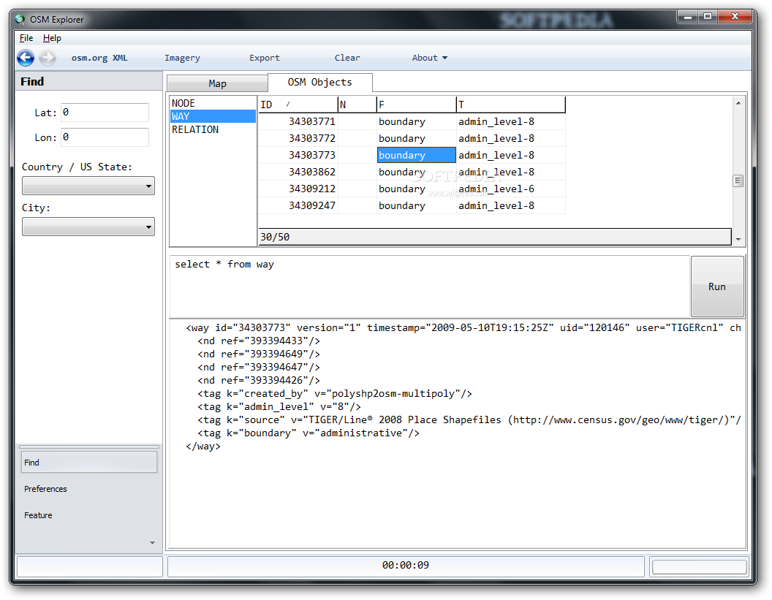Switch to the Map tab
This screenshot has height=600, width=772.
pos(217,83)
